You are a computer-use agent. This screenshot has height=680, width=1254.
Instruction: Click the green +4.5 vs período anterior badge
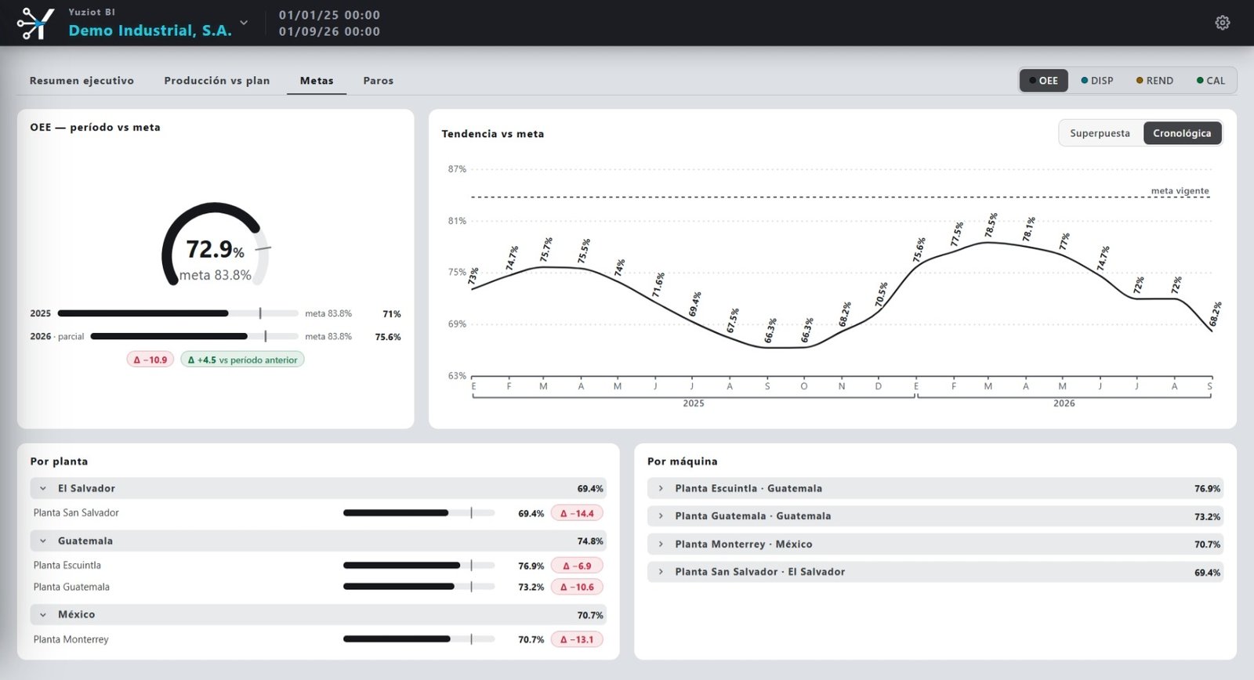coord(242,360)
